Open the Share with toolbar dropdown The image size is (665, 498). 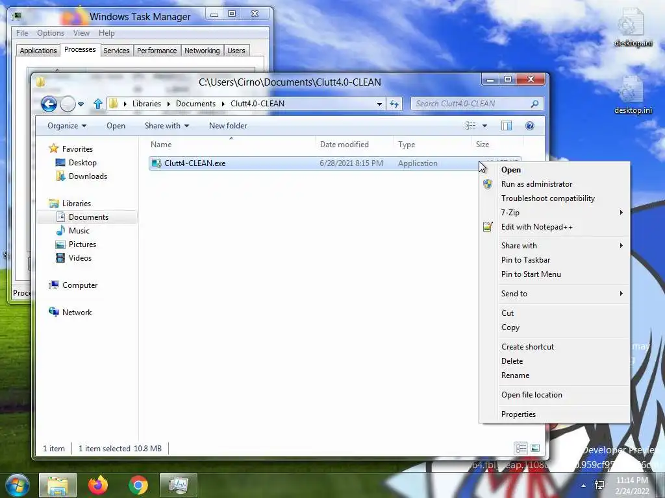tap(167, 126)
